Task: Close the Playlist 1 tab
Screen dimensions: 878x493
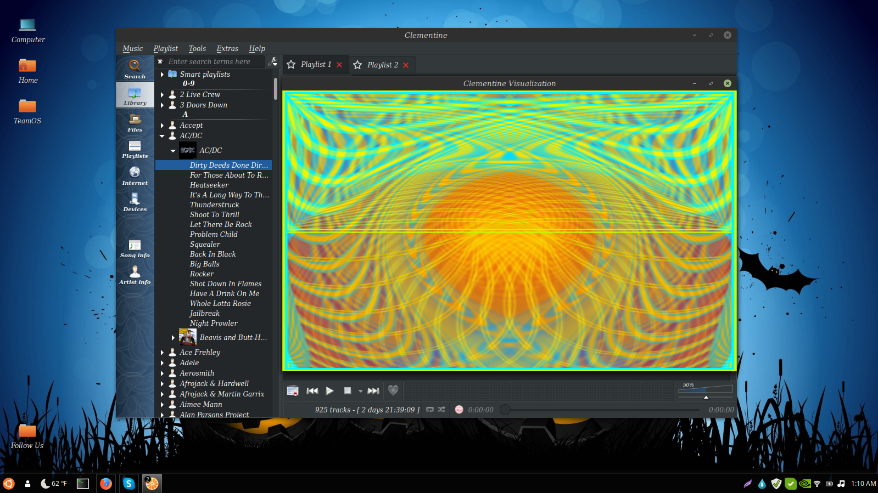Action: 339,65
